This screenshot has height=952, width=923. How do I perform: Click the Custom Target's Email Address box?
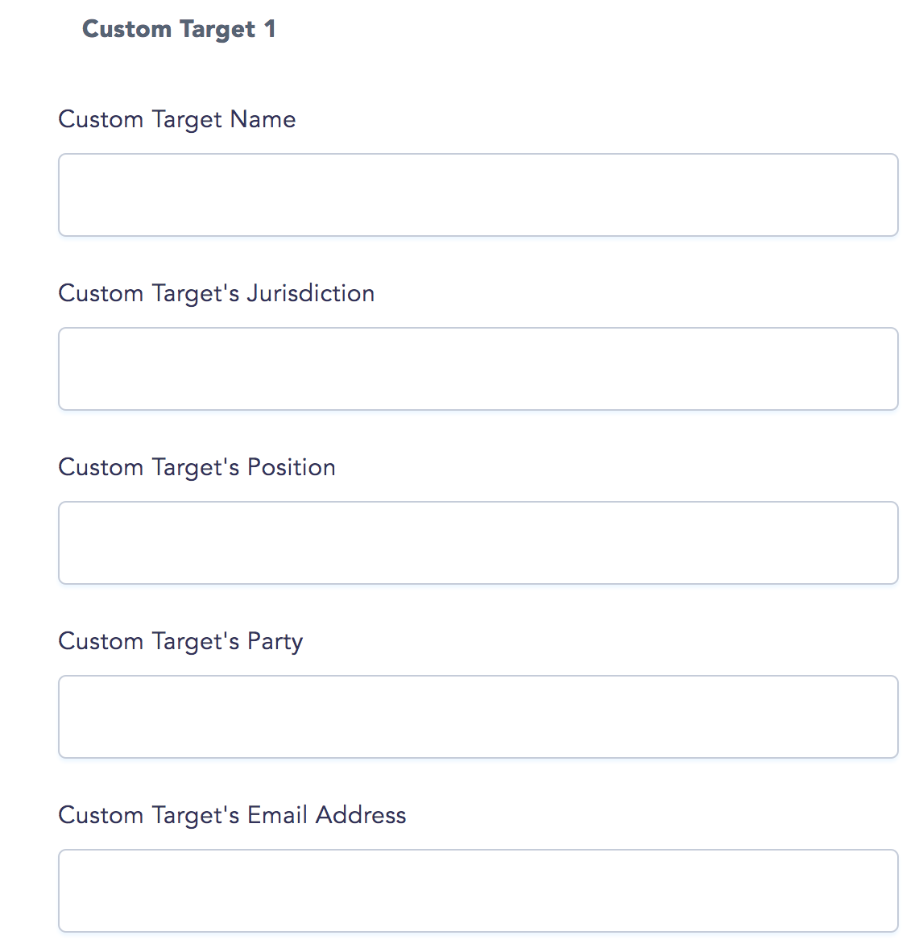(478, 891)
